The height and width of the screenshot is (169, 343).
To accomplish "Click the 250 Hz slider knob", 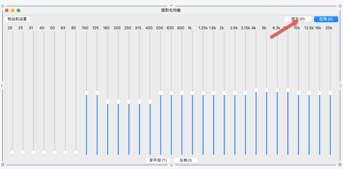I will tap(129, 102).
